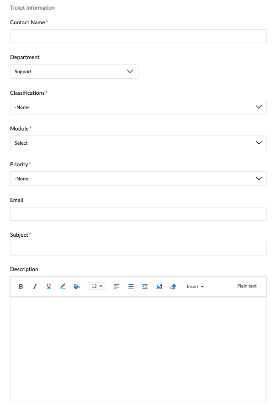Open the font color picker icon
The height and width of the screenshot is (408, 276).
click(x=63, y=286)
